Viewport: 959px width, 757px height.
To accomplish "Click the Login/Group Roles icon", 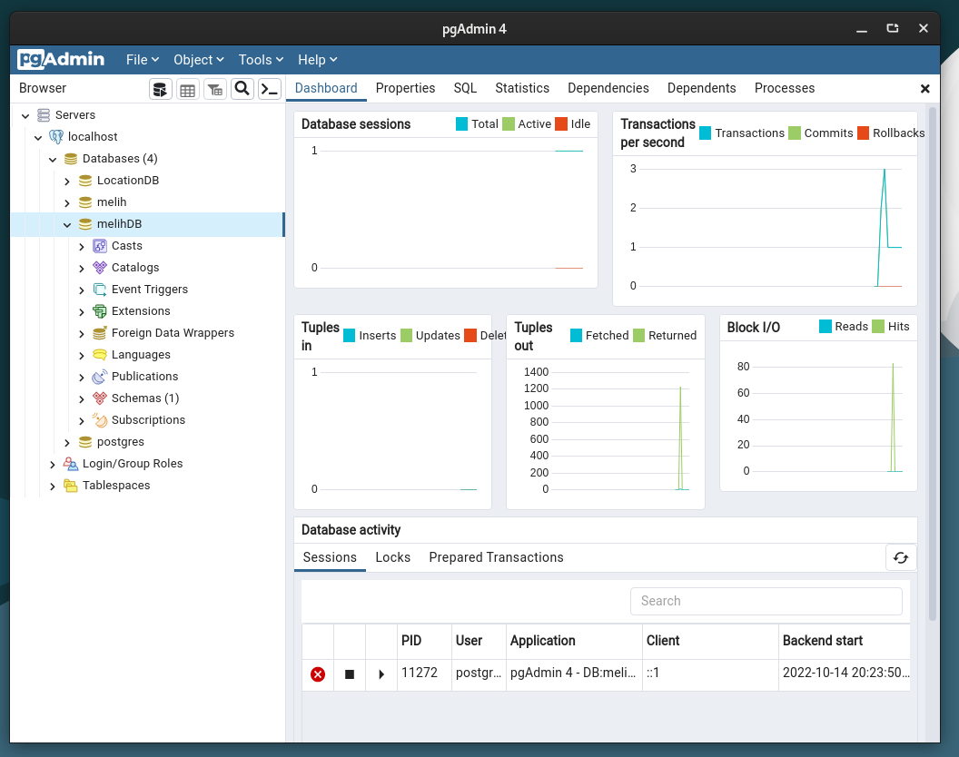I will pyautogui.click(x=71, y=464).
